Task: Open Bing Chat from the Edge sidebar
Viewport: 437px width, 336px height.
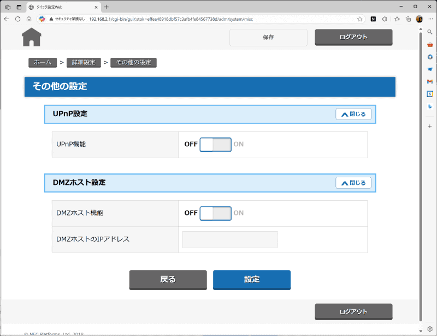Action: pyautogui.click(x=430, y=107)
